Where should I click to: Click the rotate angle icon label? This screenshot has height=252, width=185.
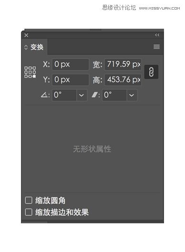pyautogui.click(x=44, y=95)
